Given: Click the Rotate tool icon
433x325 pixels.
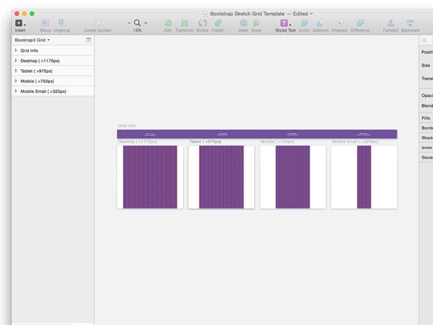Looking at the screenshot, I should [x=202, y=23].
